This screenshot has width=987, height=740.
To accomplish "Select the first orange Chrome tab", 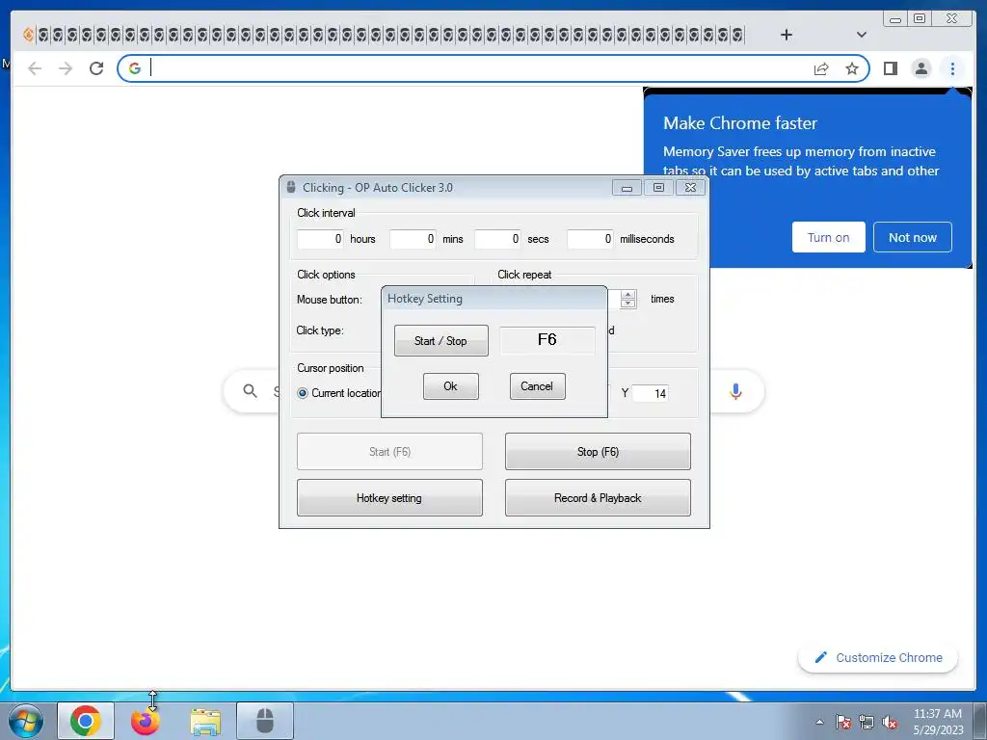I will pos(28,35).
